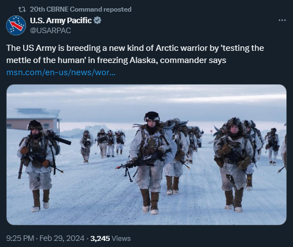Viewport: 293px width, 247px height.
Task: Click the 3,245 view count
Action: point(100,238)
